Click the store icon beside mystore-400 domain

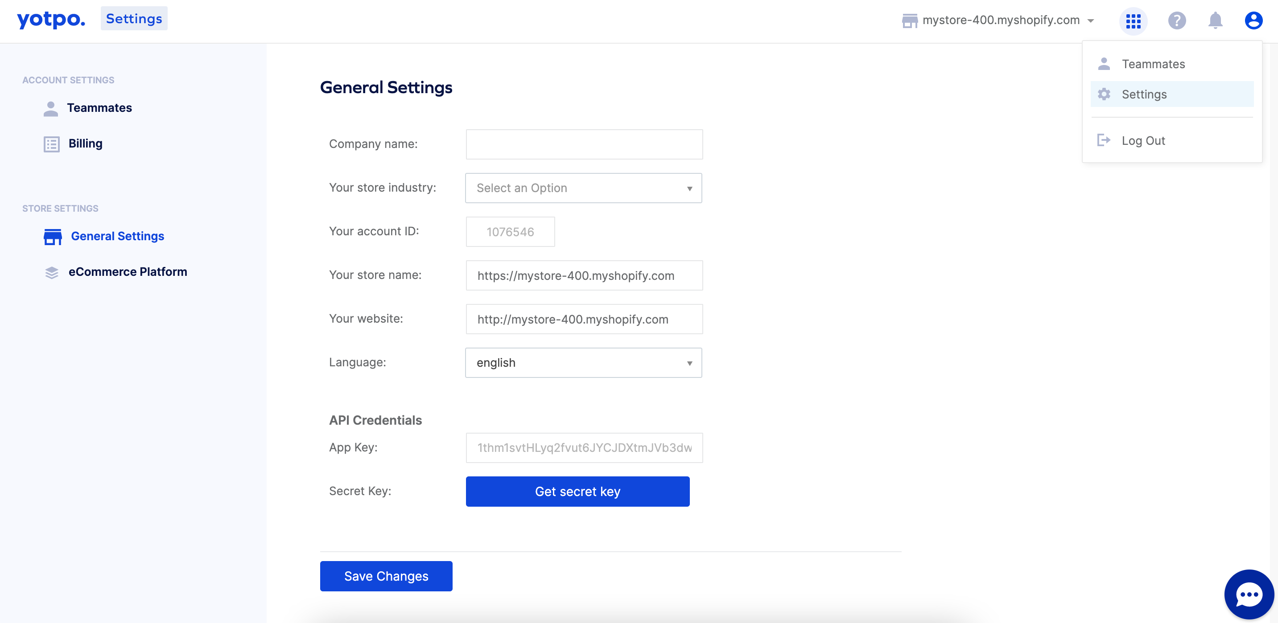point(909,21)
